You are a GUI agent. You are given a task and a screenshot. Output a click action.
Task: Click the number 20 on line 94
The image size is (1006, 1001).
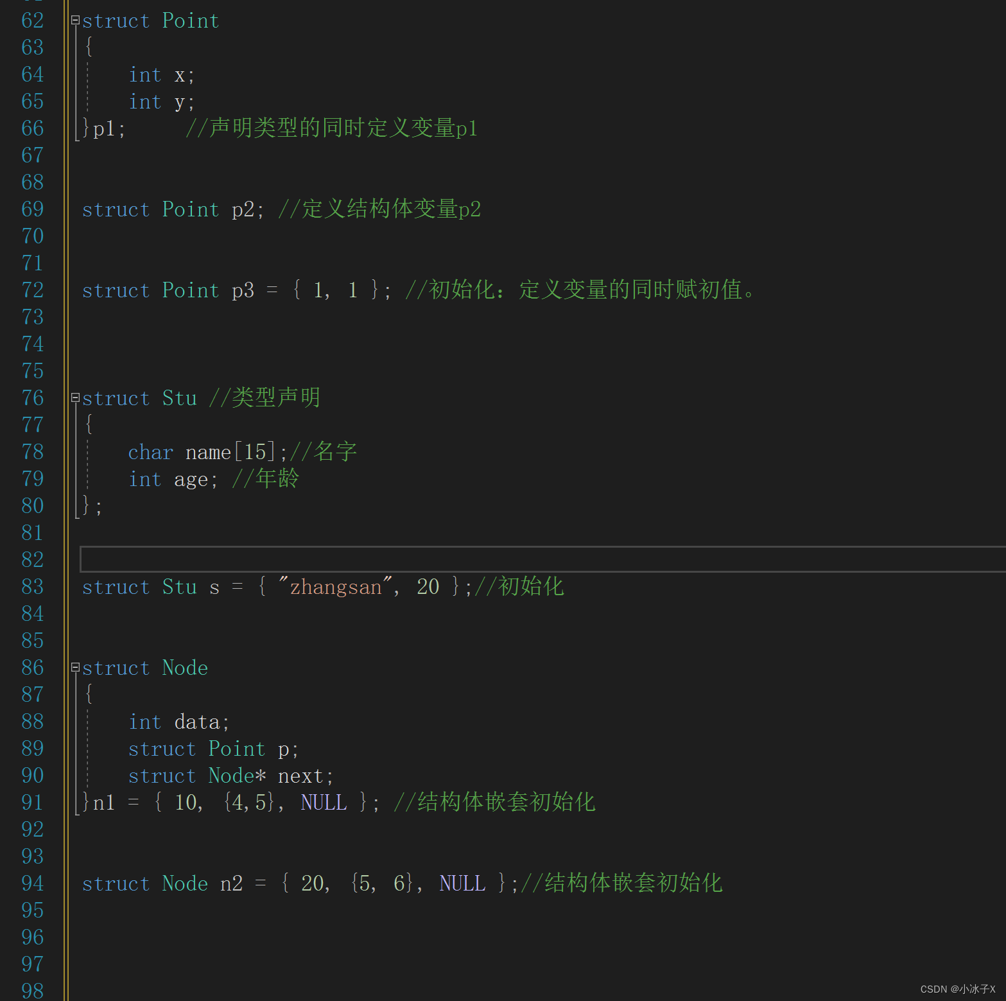click(x=313, y=883)
